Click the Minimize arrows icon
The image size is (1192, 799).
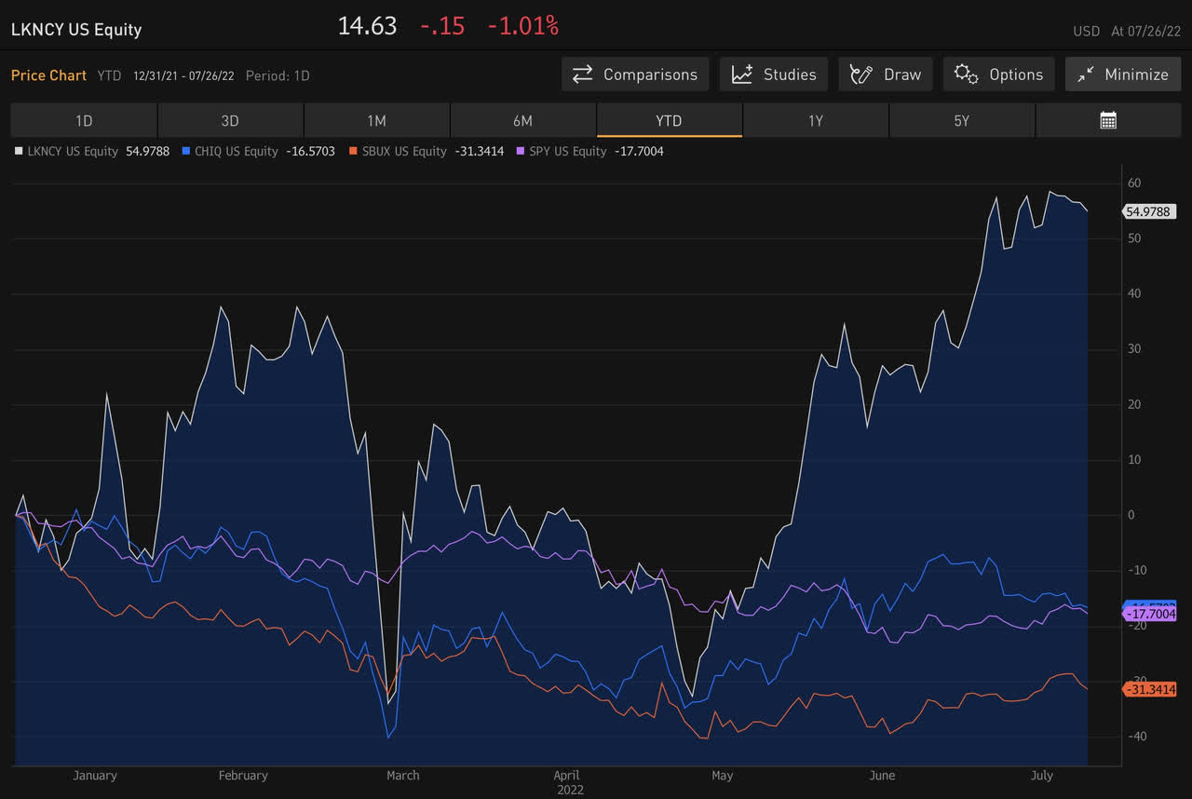coord(1086,74)
